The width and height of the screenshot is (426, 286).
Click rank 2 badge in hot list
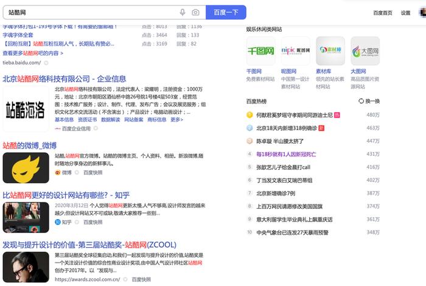point(250,128)
